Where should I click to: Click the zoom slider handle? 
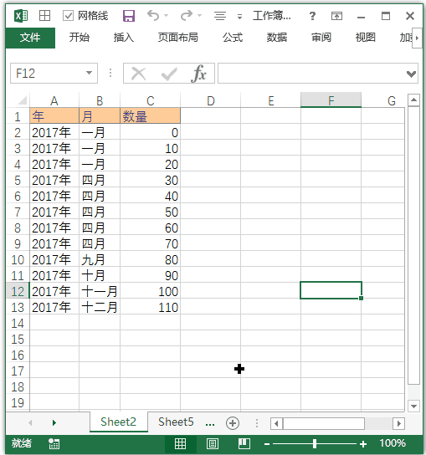pos(315,443)
